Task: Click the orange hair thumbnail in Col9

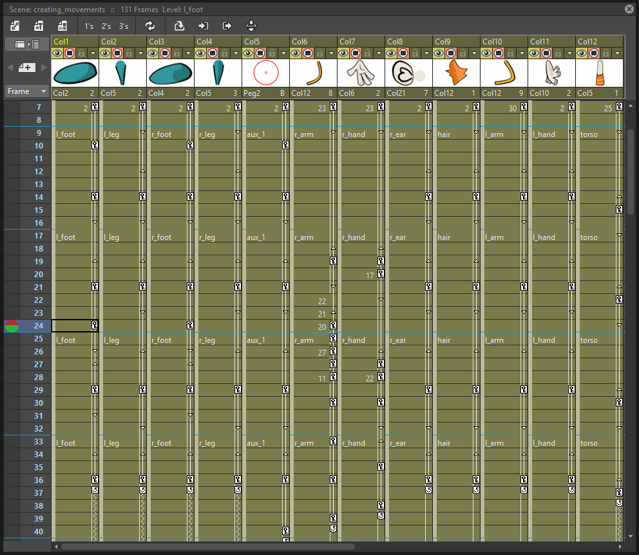Action: coord(457,73)
